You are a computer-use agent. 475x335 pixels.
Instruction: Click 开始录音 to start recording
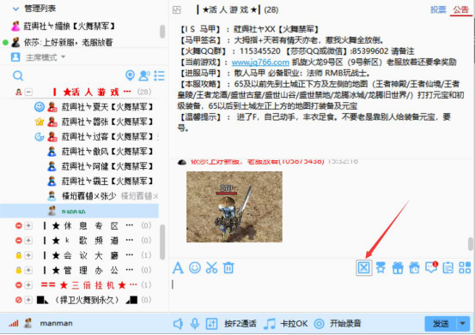338,324
